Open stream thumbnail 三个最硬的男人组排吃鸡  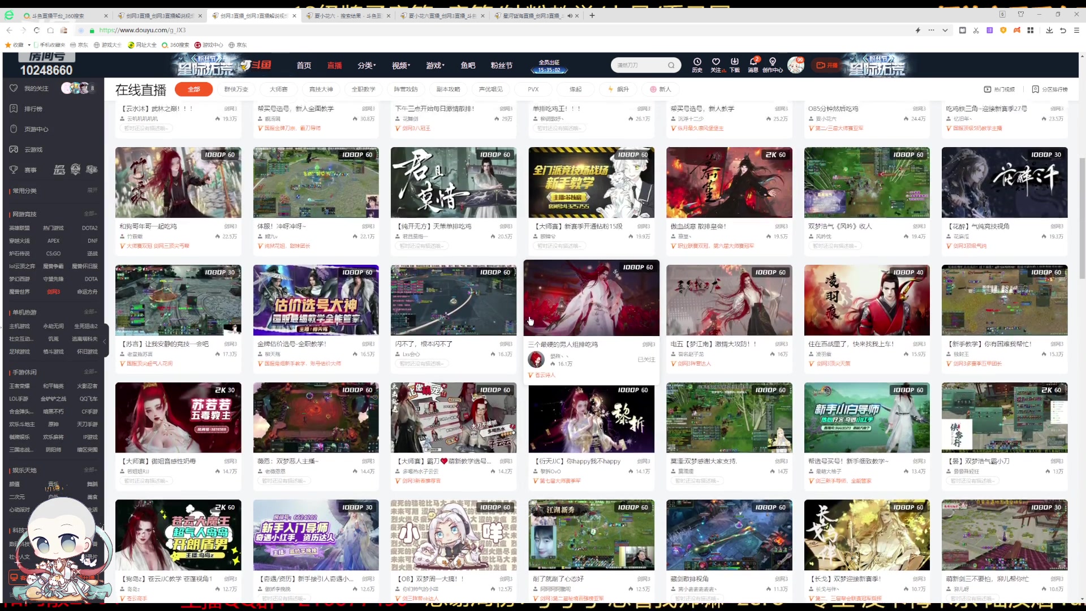(591, 298)
